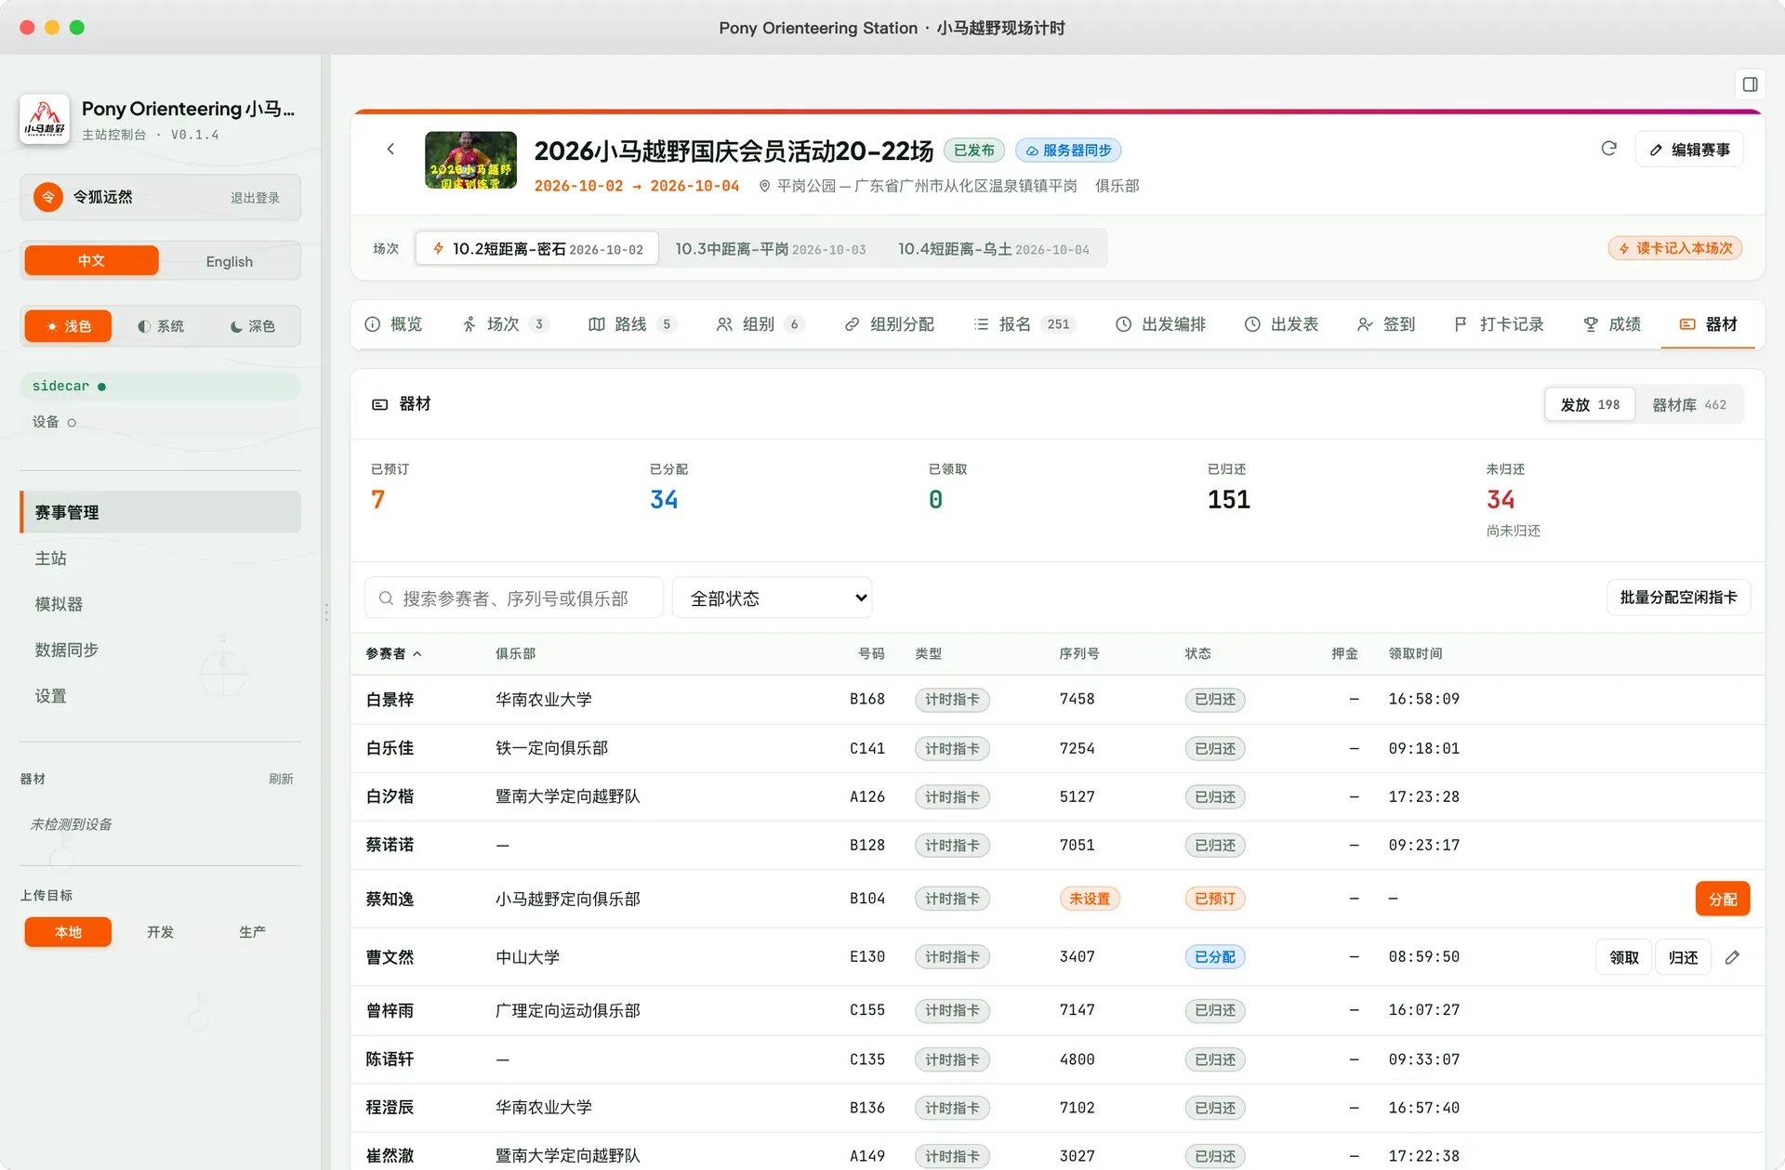Image resolution: width=1785 pixels, height=1170 pixels.
Task: Open the 签到 tab
Action: pyautogui.click(x=1386, y=324)
